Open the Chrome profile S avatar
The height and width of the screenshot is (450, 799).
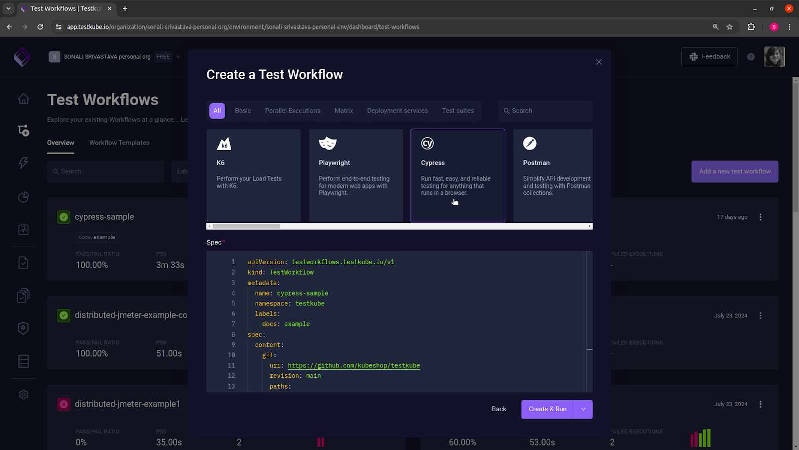(774, 27)
